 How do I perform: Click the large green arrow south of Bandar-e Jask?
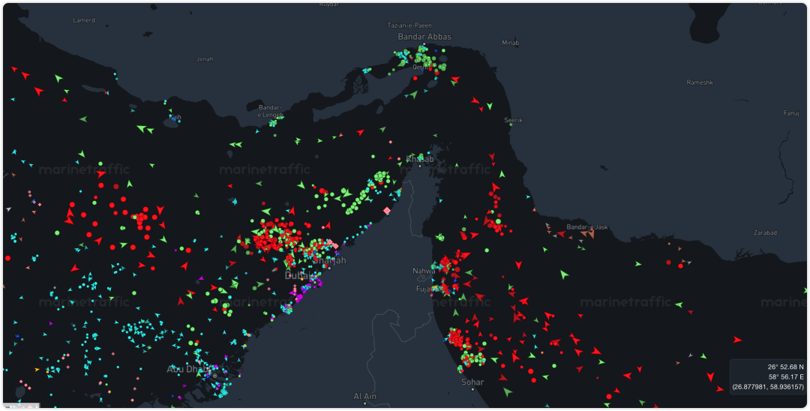564,274
